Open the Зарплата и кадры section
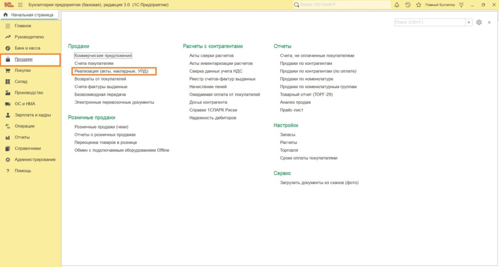 click(x=33, y=115)
